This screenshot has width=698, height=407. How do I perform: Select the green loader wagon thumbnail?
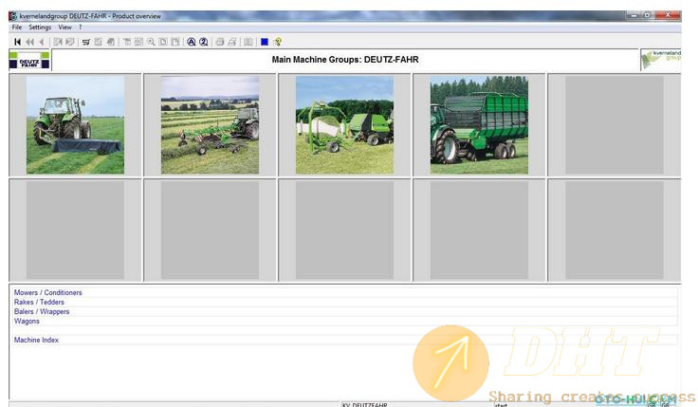(480, 125)
